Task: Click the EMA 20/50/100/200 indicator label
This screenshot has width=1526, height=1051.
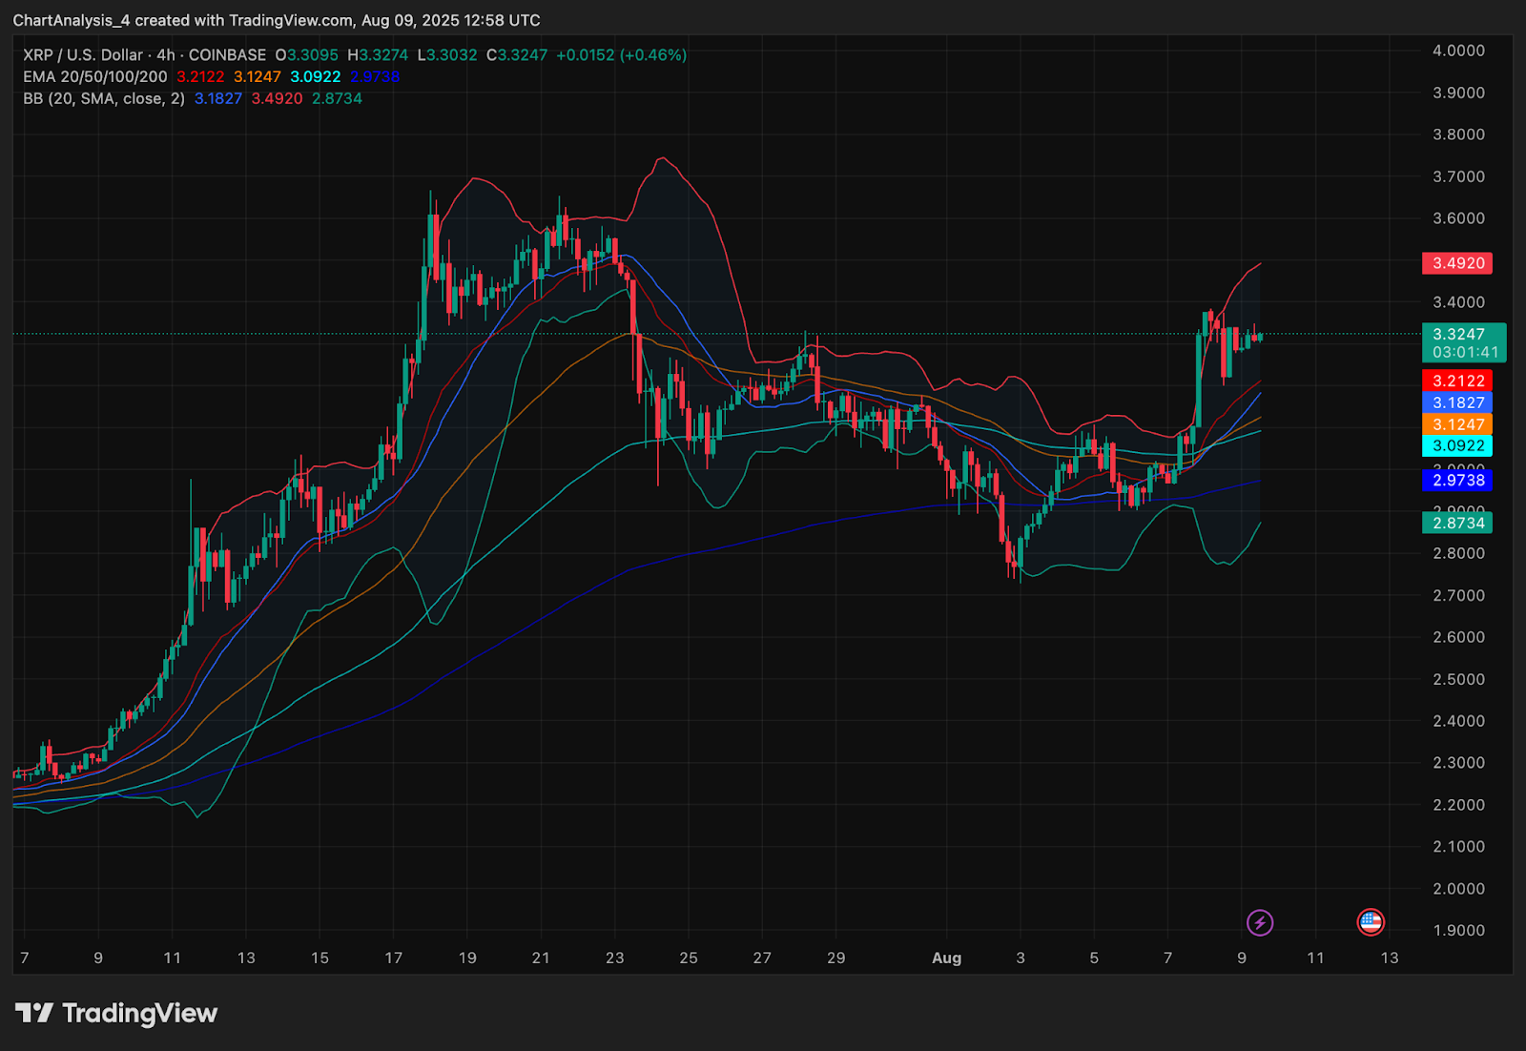Action: pyautogui.click(x=95, y=77)
